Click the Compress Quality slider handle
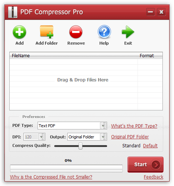The image size is (174, 186). [x=80, y=146]
